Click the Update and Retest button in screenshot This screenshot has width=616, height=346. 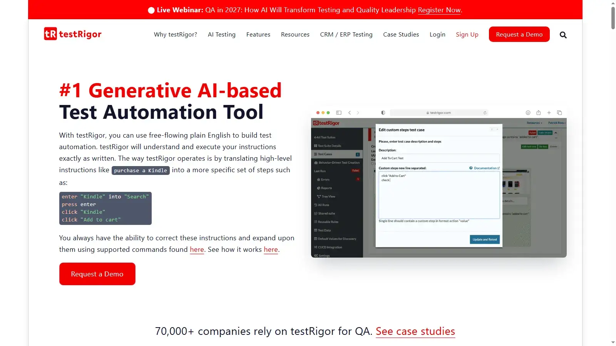point(485,240)
